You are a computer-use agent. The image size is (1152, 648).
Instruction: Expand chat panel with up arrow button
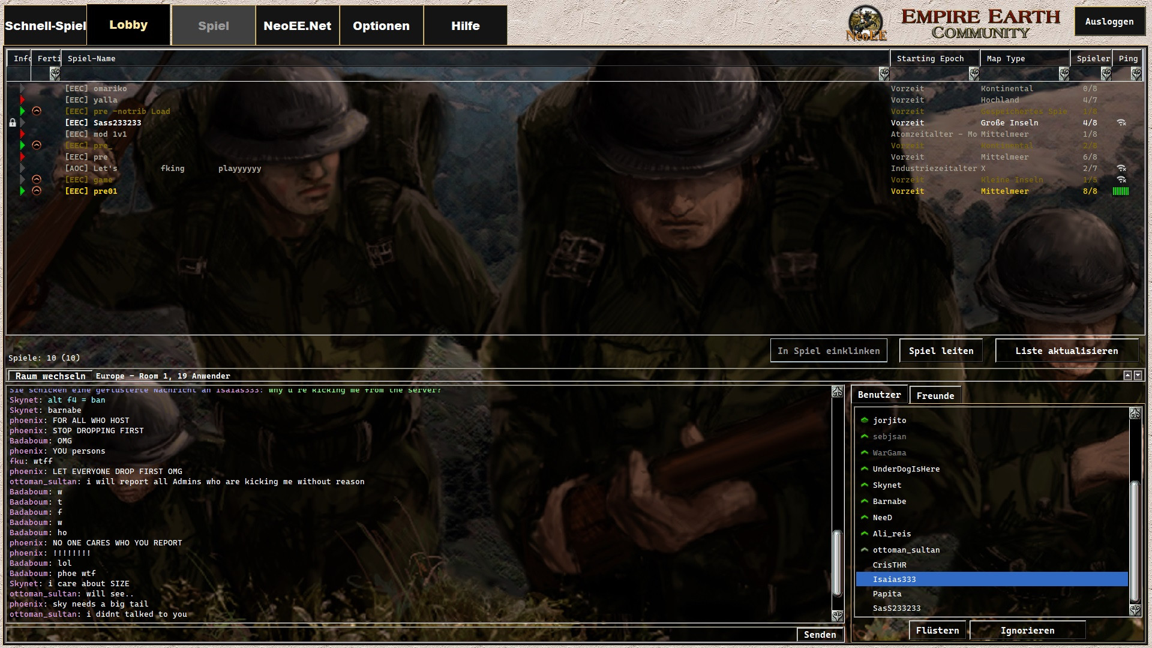(1127, 376)
